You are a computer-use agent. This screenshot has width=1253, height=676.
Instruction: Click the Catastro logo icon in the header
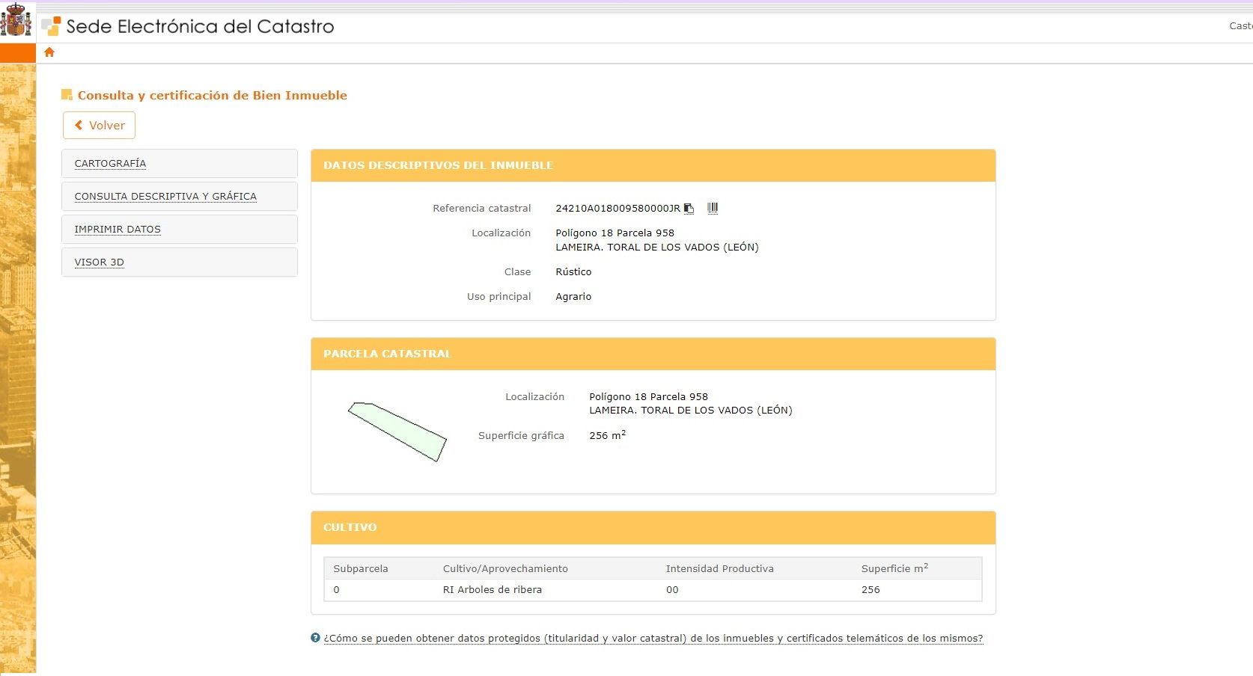tap(51, 25)
